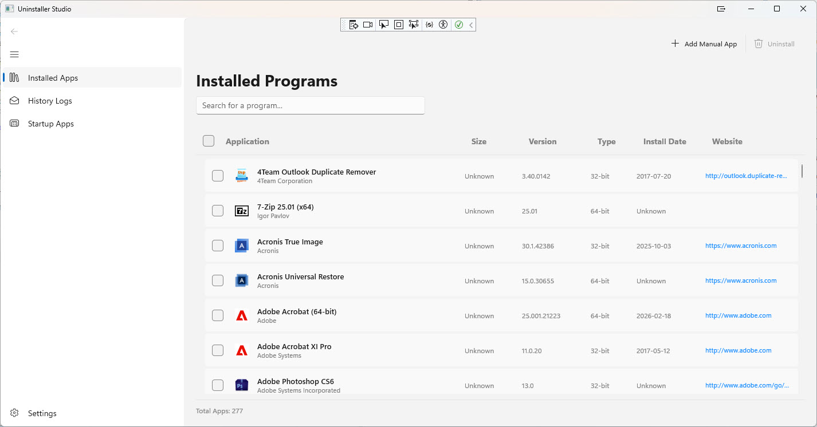Screen dimensions: 817x427
Task: Open the acronis.com website link
Action: click(741, 246)
